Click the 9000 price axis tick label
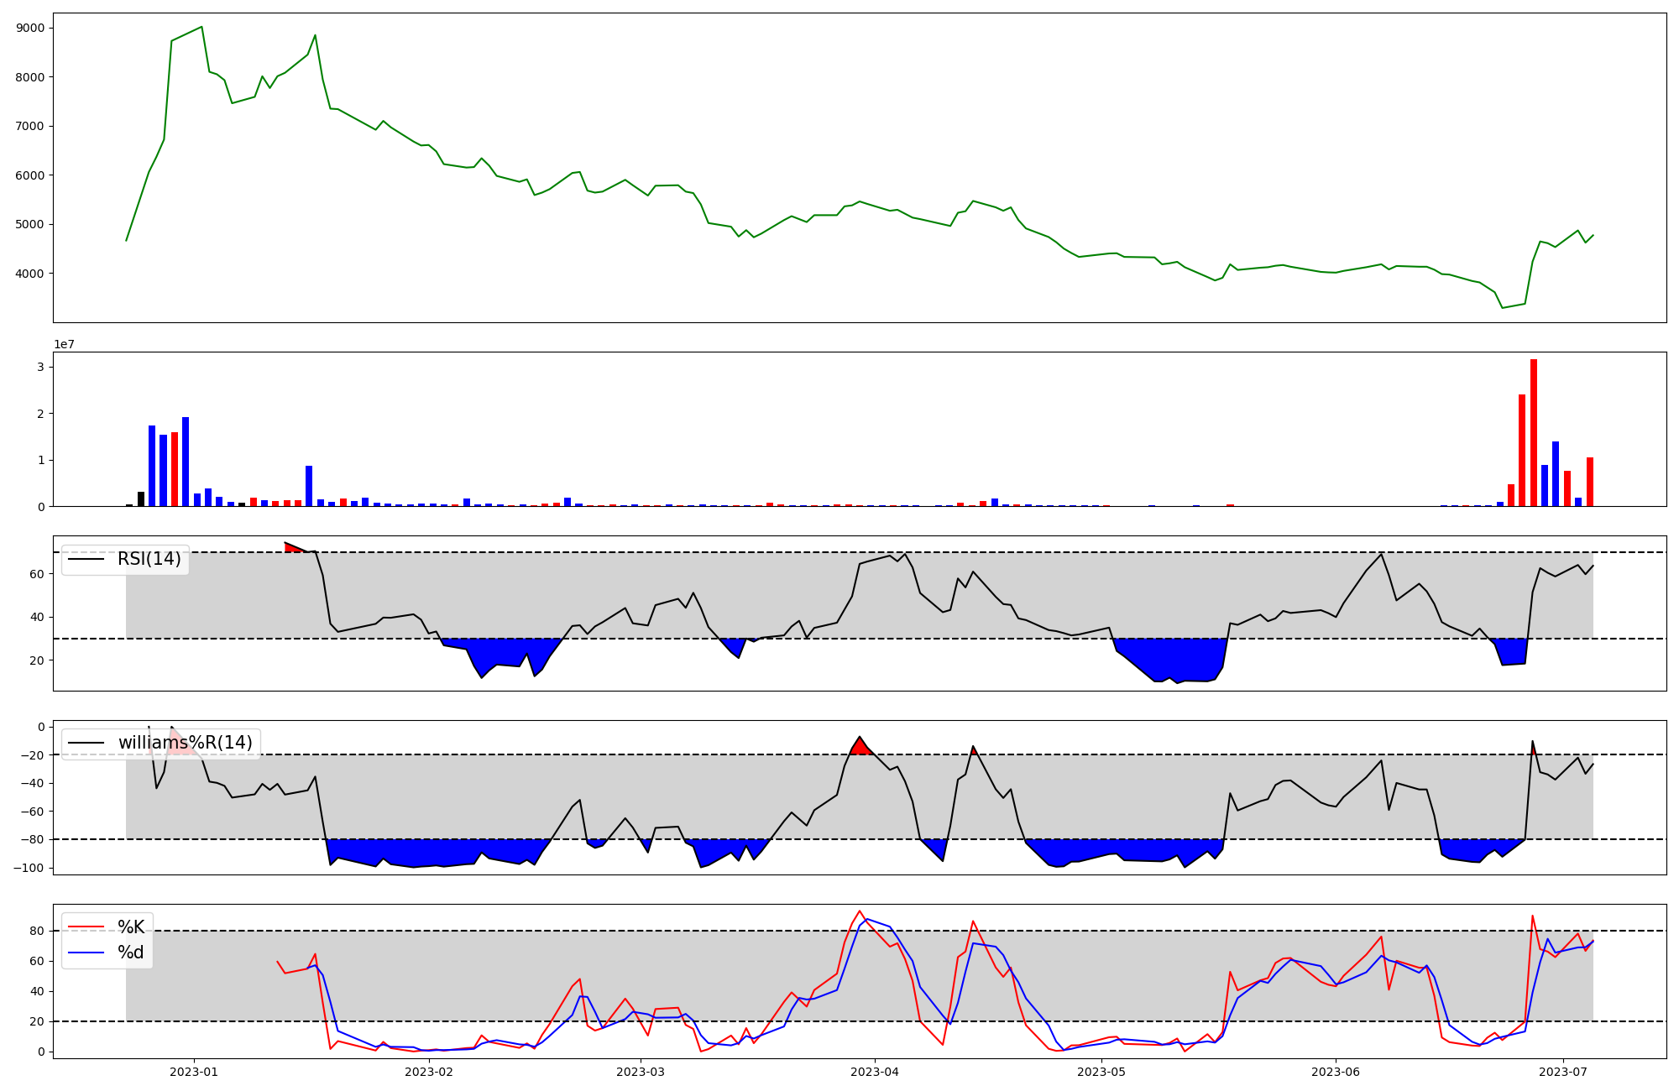This screenshot has width=1679, height=1091. click(x=30, y=28)
